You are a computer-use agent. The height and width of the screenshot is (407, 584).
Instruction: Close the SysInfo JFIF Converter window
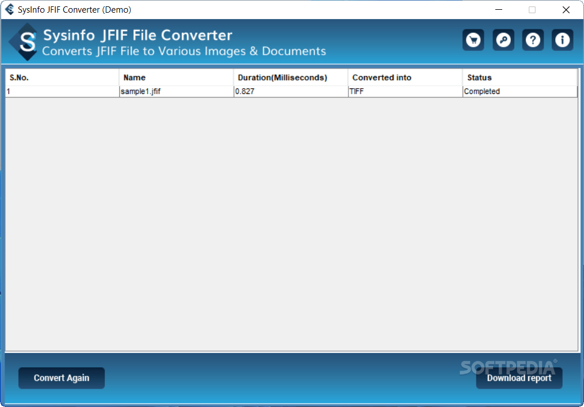[566, 10]
